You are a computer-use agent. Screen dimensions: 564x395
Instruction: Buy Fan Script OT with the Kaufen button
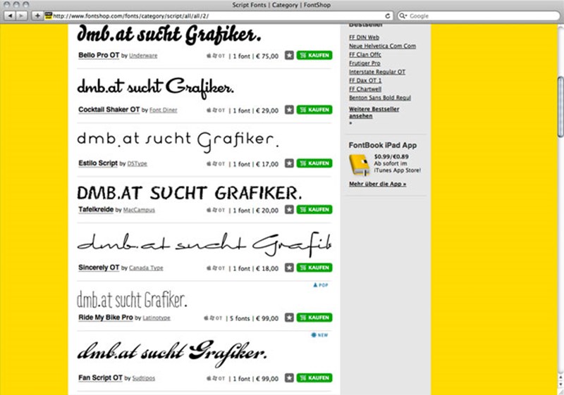pyautogui.click(x=314, y=378)
